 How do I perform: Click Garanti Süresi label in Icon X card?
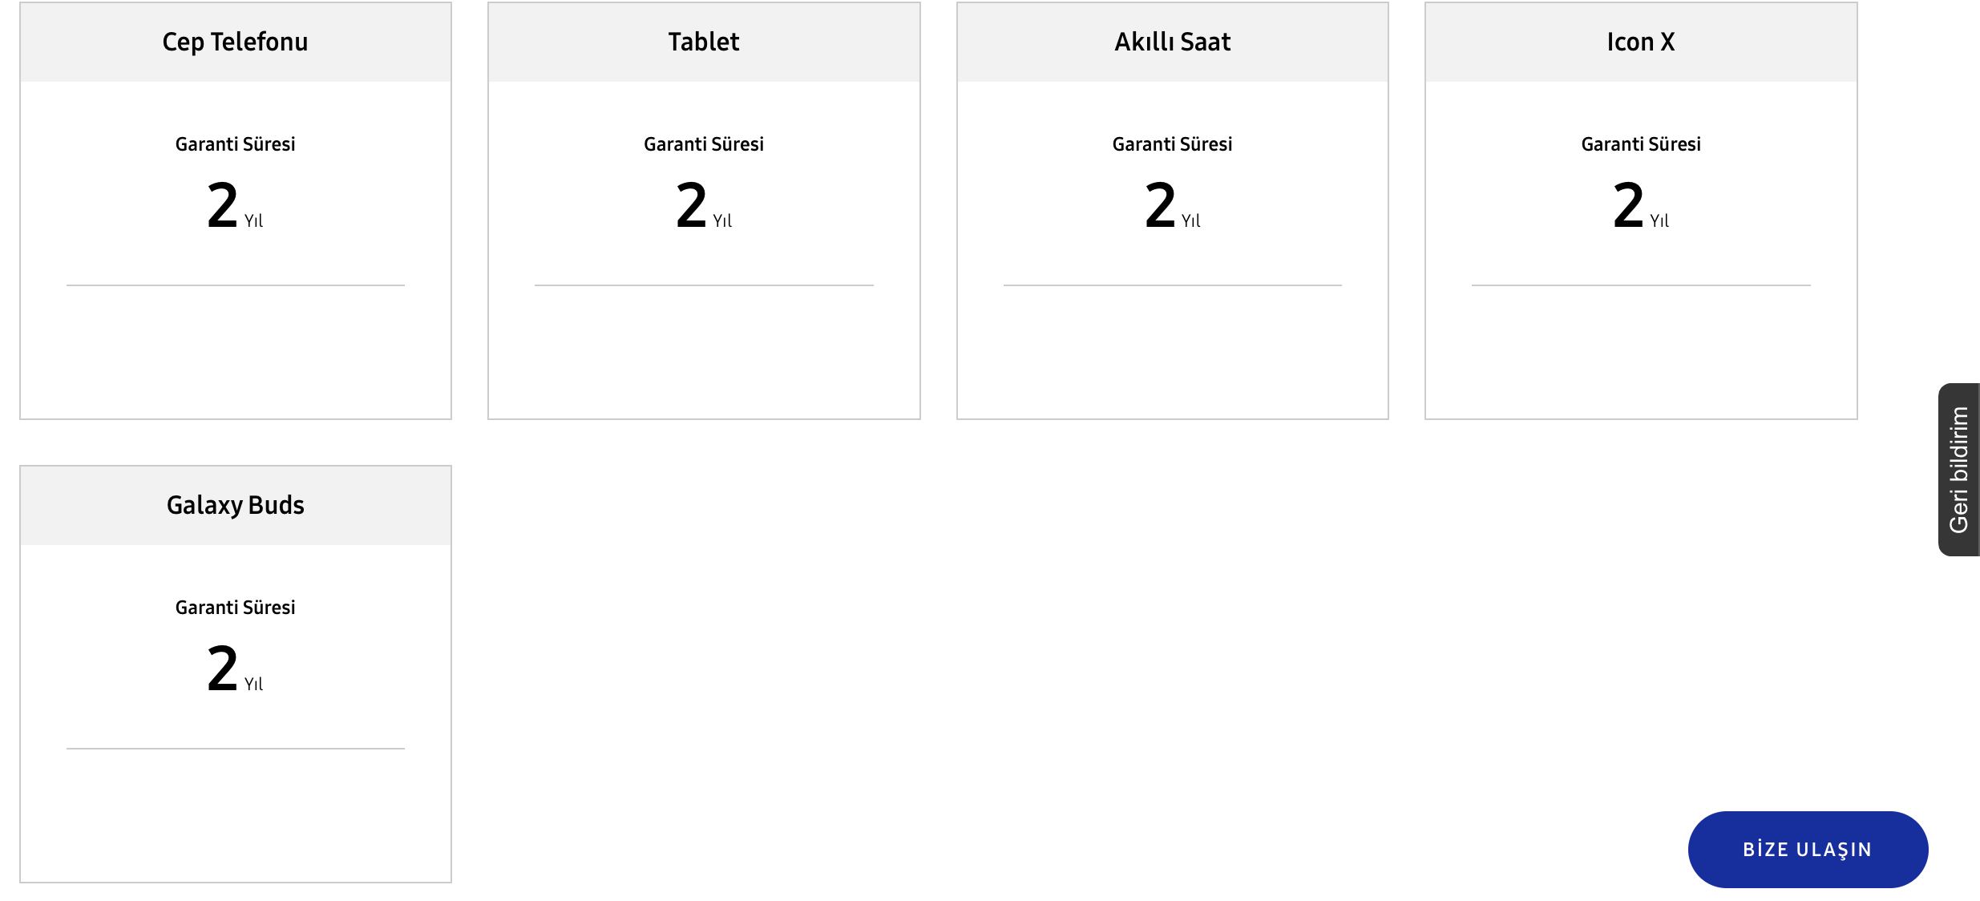(x=1640, y=144)
